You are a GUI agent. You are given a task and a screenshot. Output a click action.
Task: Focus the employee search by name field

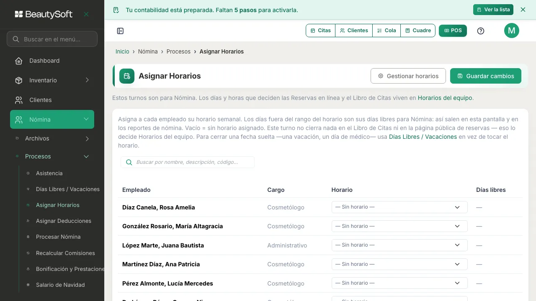tap(188, 162)
